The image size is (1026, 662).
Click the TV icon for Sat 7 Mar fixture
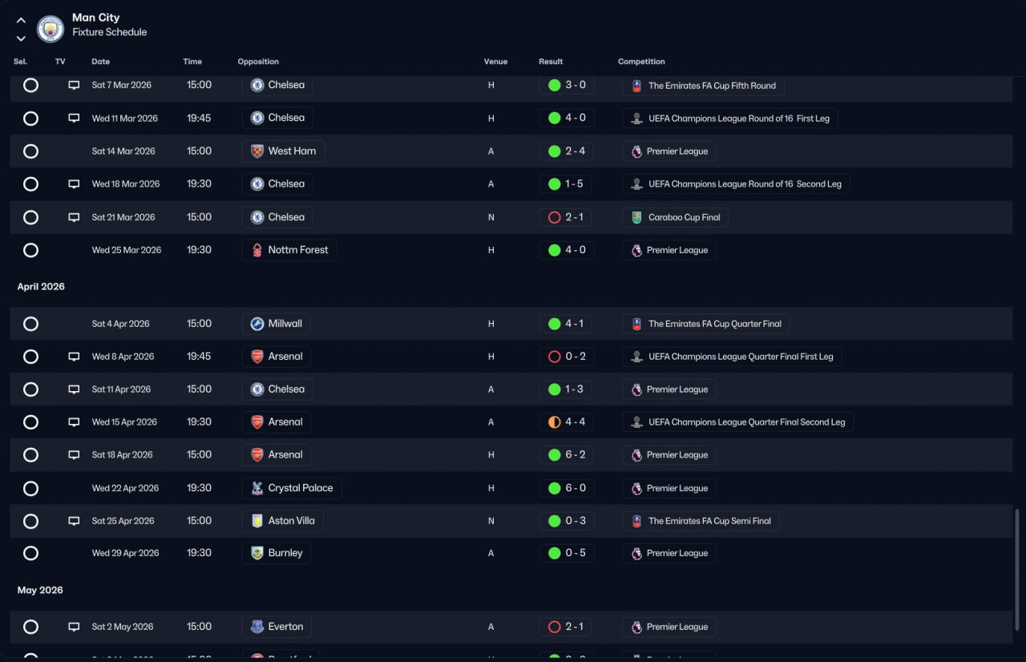(74, 85)
